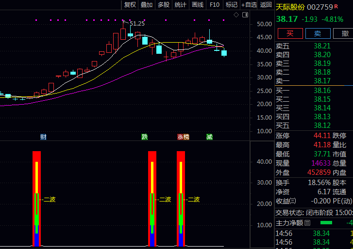
Task: Click 收益(三) value -0.200
Action: point(320,201)
